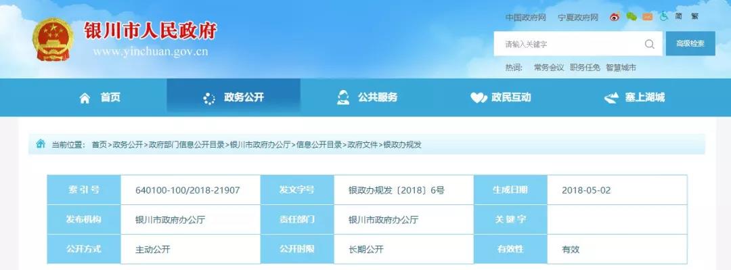
Task: Click 政府部门信息公开目录 in the breadcrumb
Action: pyautogui.click(x=187, y=145)
